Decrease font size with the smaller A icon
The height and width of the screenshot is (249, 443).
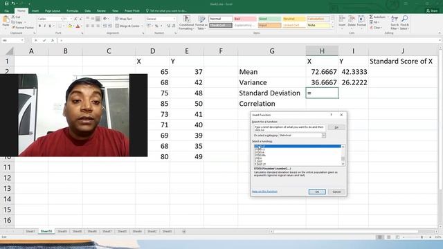(80, 19)
